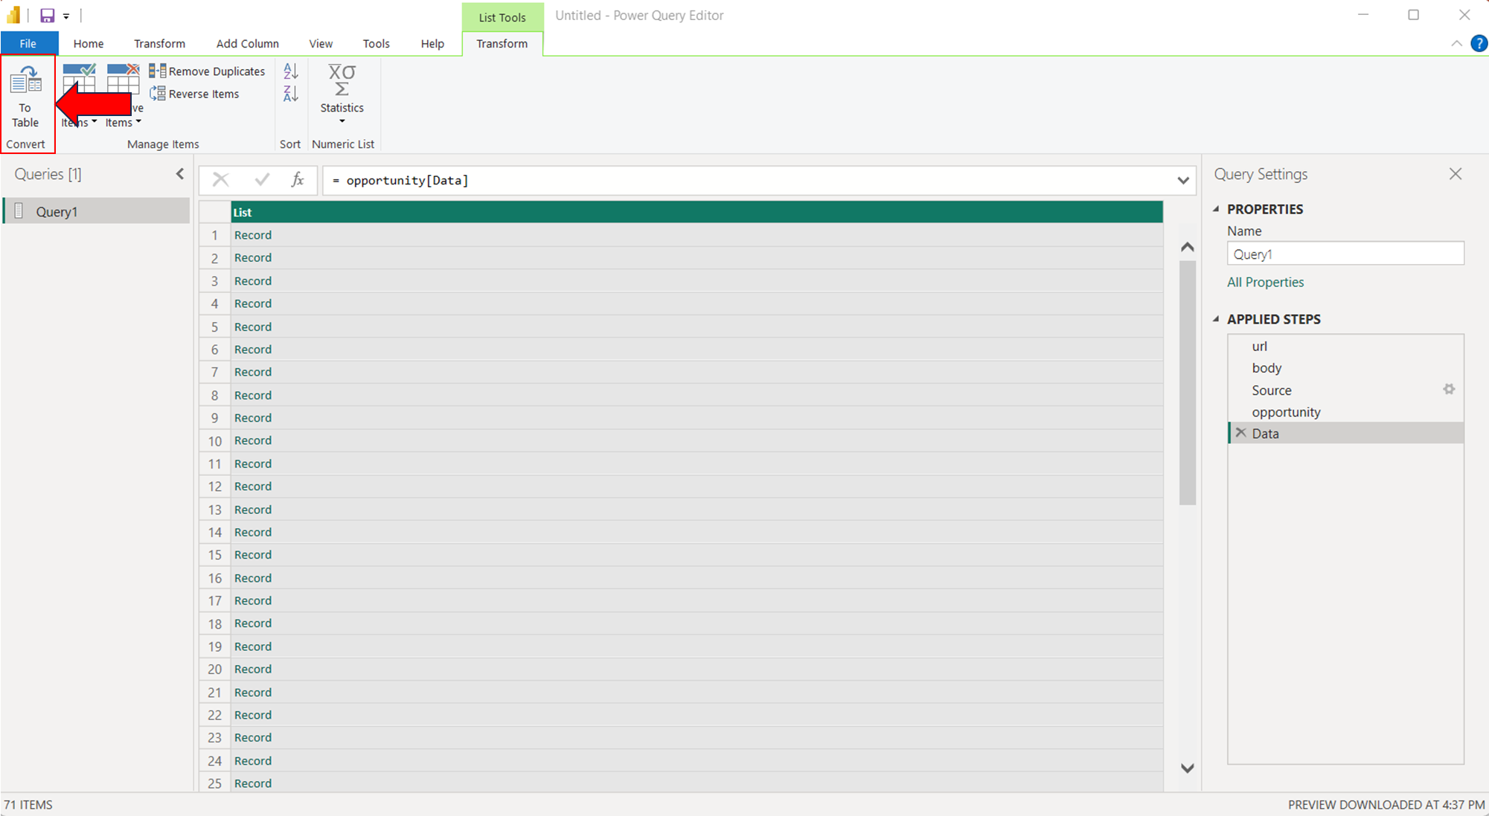
Task: Sort list ascending with A-Z icon
Action: [291, 71]
